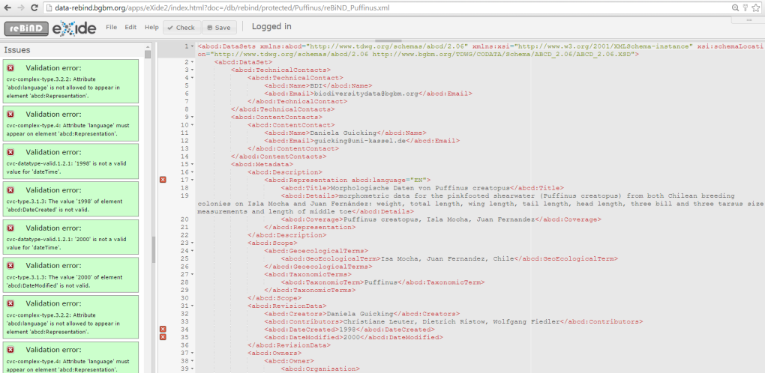
Task: Click the saved-password key icon in address bar
Action: click(745, 7)
